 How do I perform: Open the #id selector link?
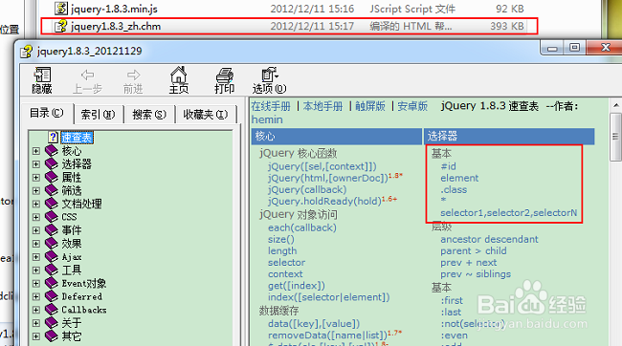pyautogui.click(x=448, y=166)
